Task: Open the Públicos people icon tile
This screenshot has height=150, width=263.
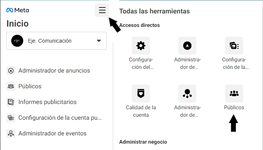Action: [234, 94]
